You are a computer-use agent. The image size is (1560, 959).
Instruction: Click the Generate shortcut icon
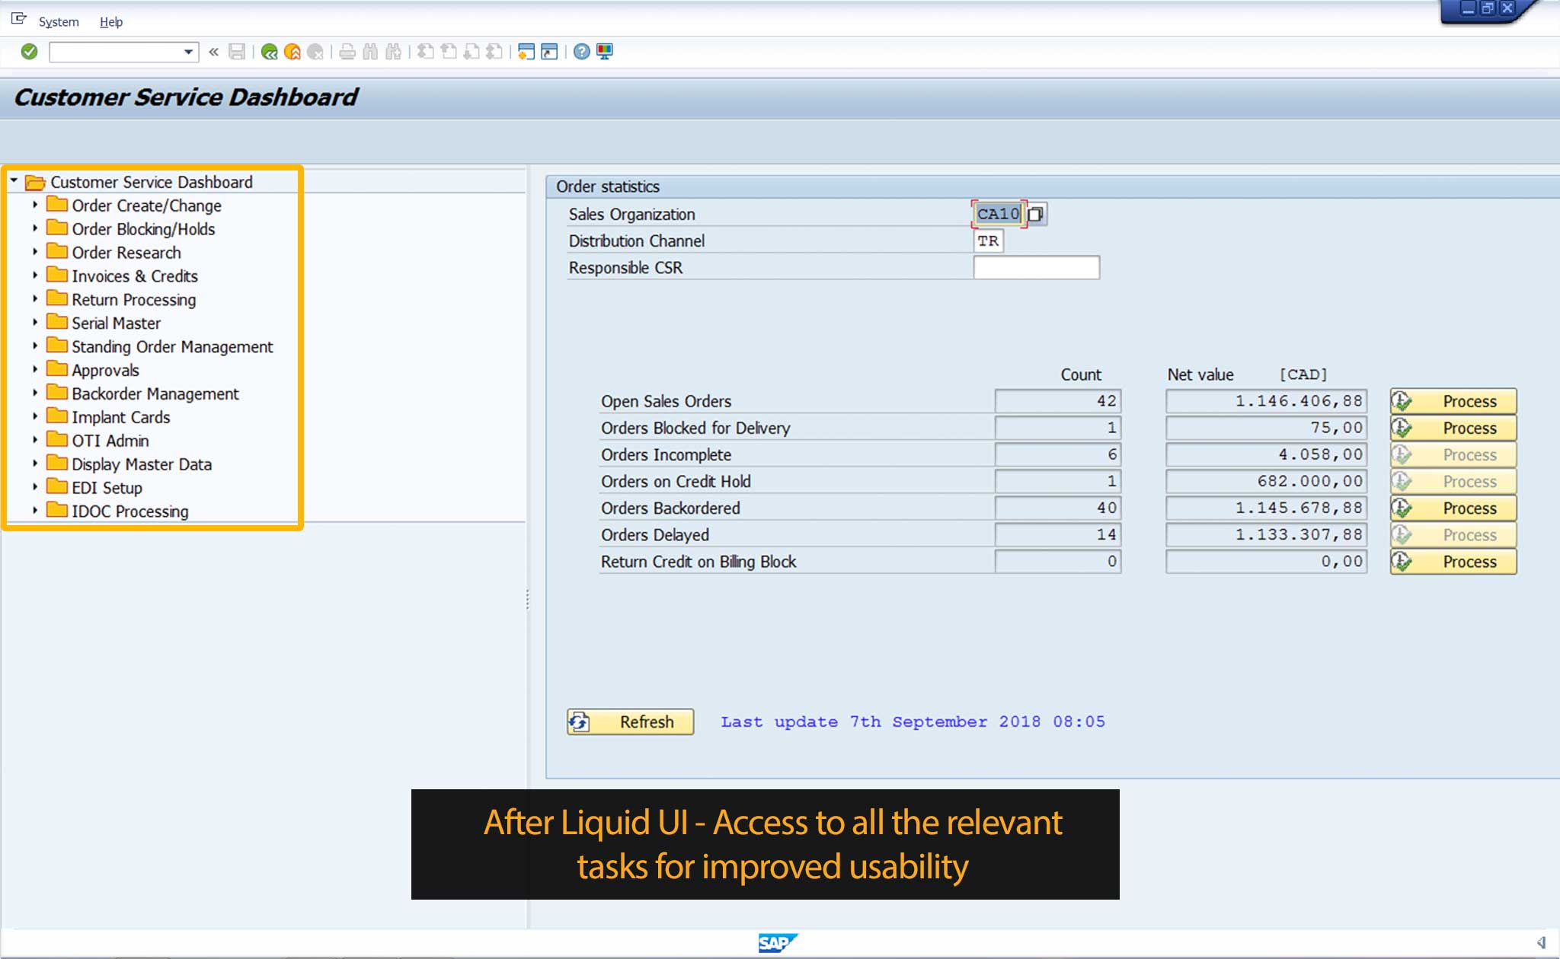(x=549, y=52)
